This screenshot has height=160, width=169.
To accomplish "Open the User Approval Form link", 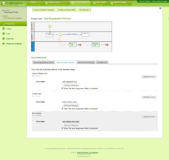I will (70, 81).
